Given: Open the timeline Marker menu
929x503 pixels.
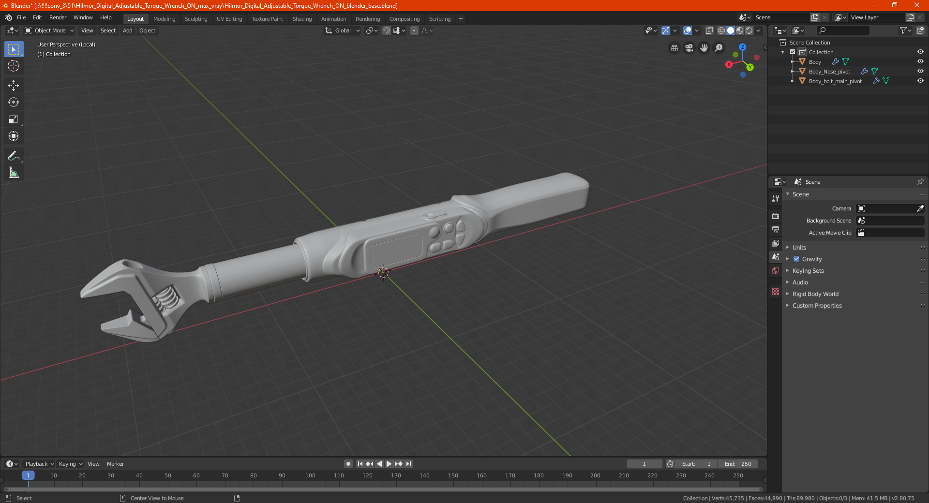Looking at the screenshot, I should pos(115,464).
